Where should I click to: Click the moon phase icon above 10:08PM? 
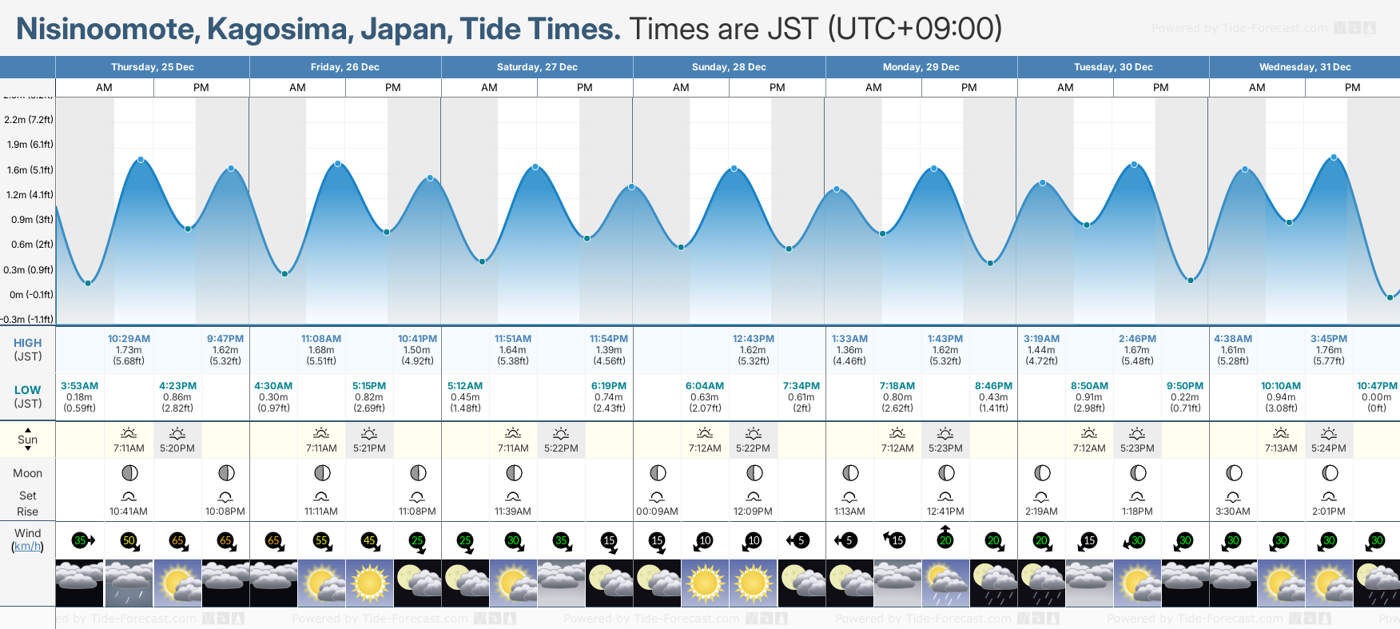point(225,473)
